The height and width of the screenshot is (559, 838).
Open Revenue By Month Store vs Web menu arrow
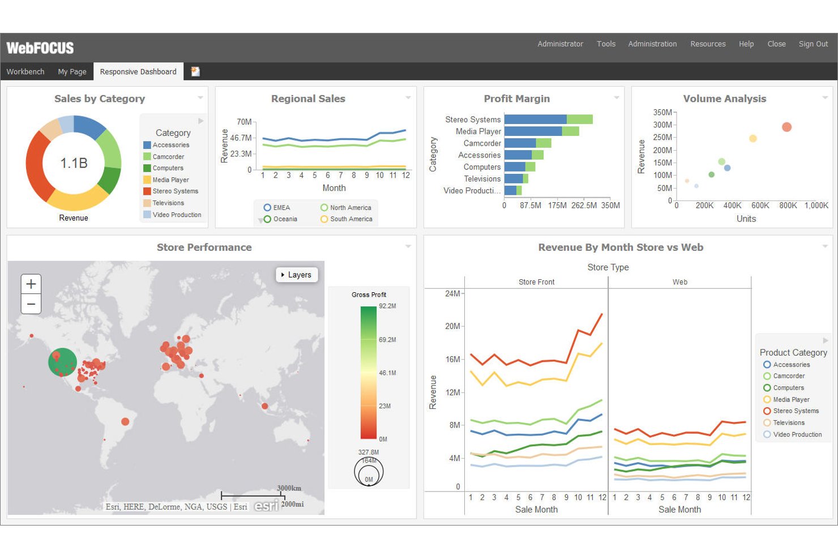[825, 246]
